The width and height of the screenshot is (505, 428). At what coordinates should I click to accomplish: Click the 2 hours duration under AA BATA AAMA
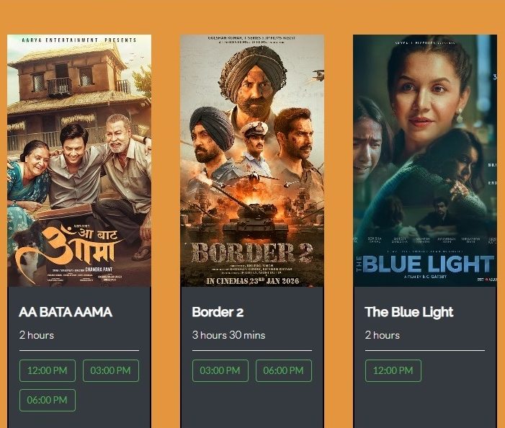[x=37, y=335]
